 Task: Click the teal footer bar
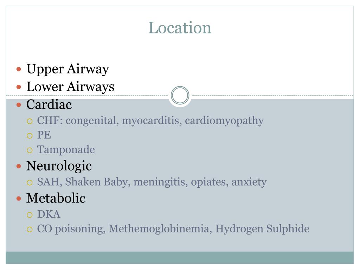[x=180, y=258]
